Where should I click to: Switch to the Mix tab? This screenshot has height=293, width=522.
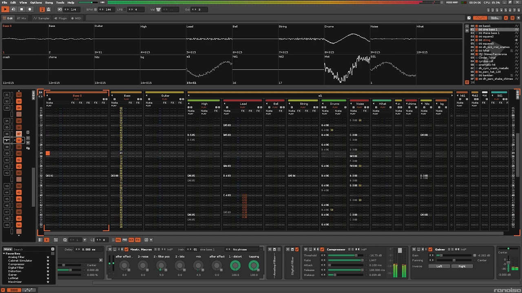click(22, 18)
